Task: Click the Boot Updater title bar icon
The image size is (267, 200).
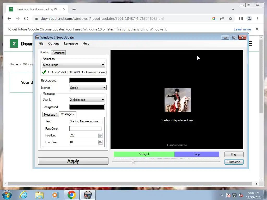Action: (37, 37)
